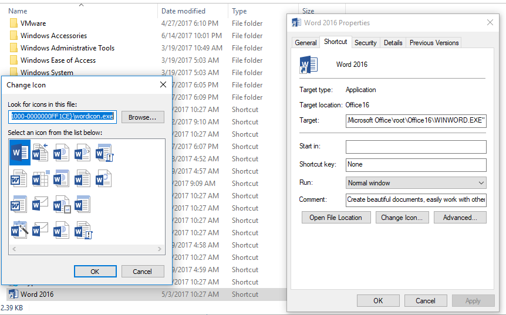Click the VMware folder icon
The height and width of the screenshot is (315, 506).
coord(14,23)
